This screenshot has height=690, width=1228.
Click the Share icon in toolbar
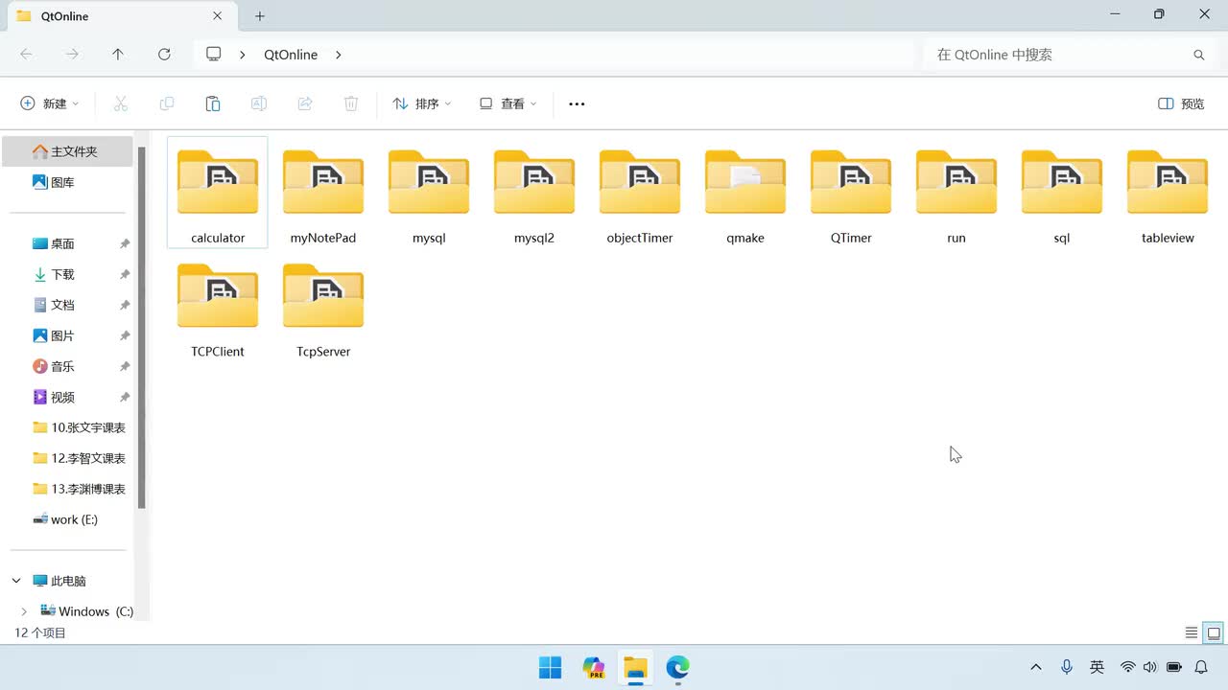[x=305, y=103]
